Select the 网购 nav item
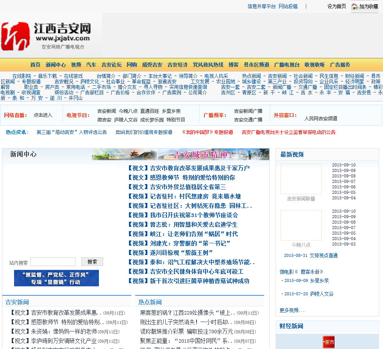Screen dimensions: 383x349 (x=132, y=65)
